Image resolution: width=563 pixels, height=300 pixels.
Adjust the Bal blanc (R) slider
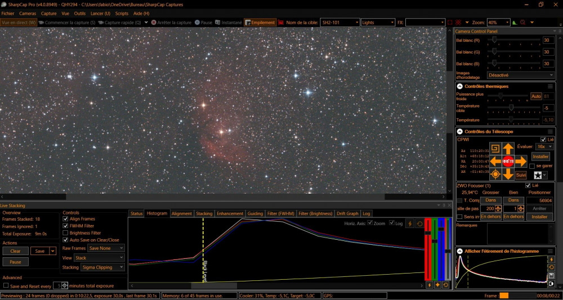[514, 40]
